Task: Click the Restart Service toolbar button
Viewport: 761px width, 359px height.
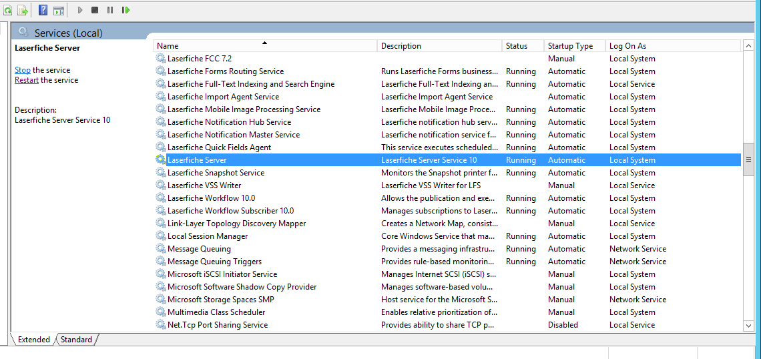Action: click(125, 10)
